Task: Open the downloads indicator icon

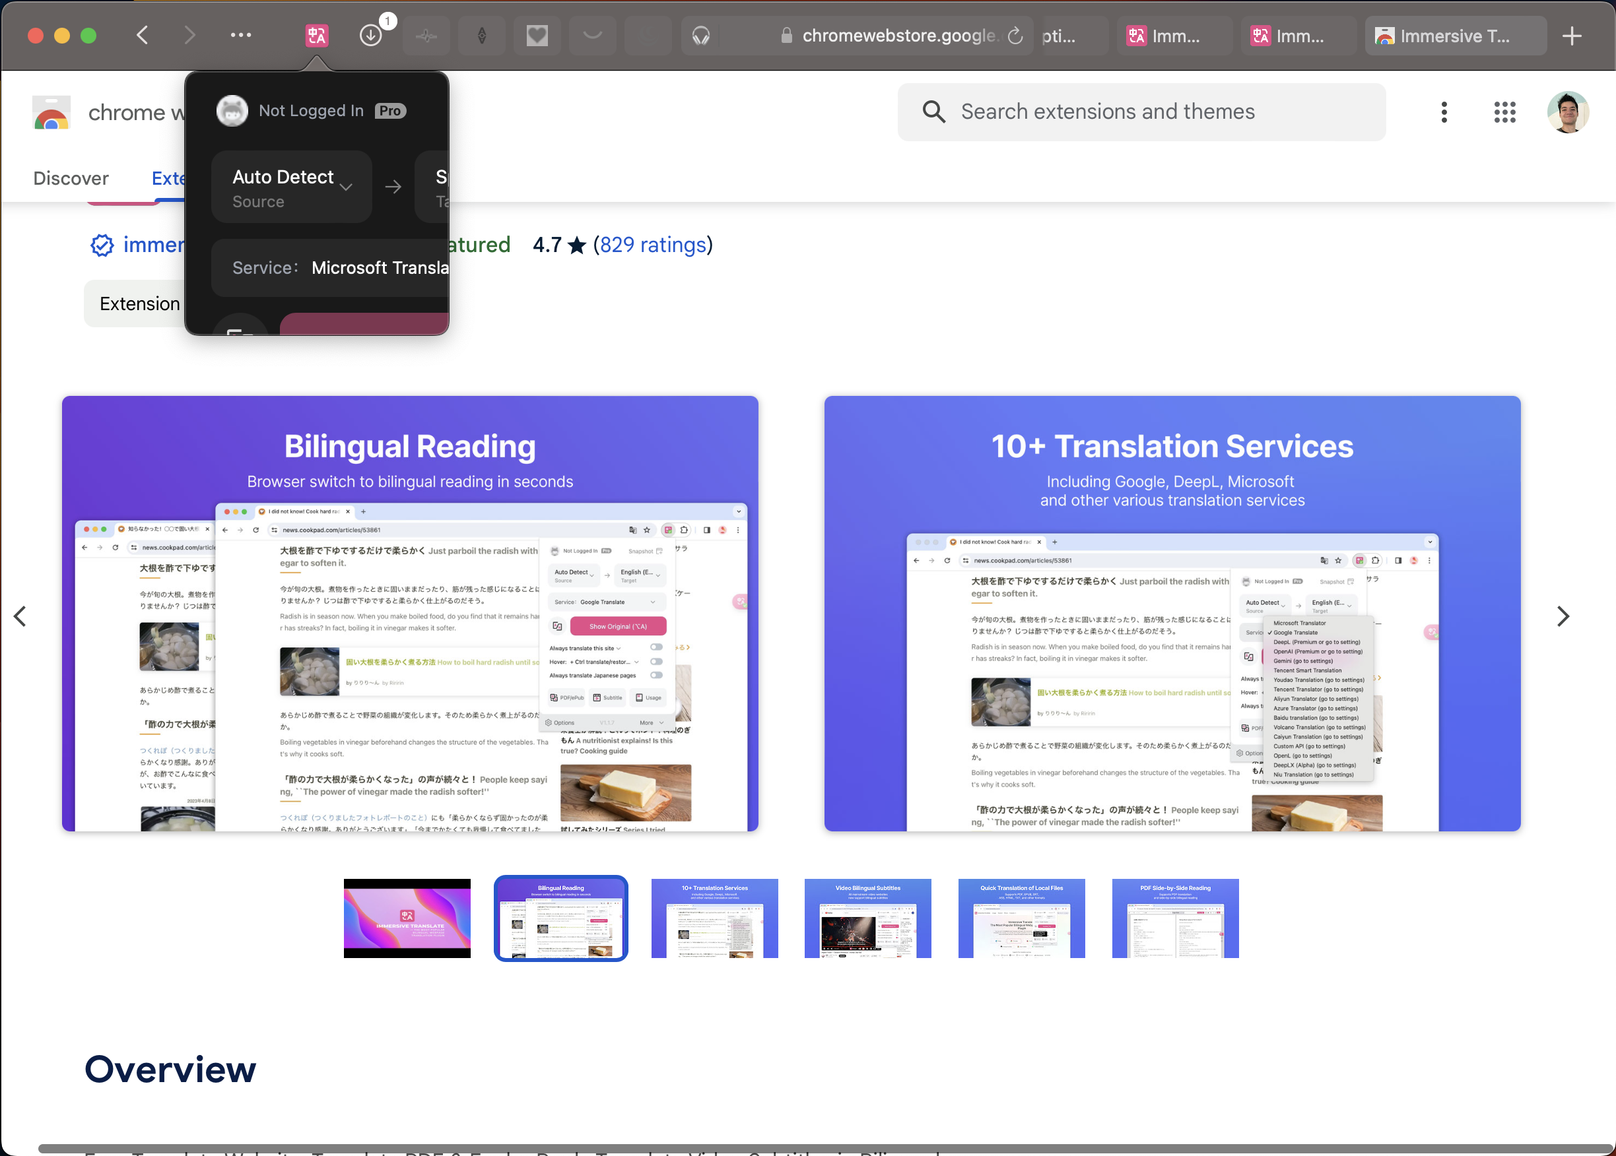Action: click(x=371, y=36)
